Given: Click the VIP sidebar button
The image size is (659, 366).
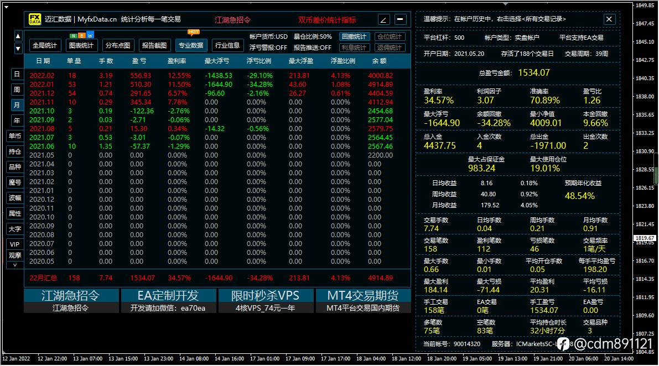Looking at the screenshot, I should coord(15,244).
